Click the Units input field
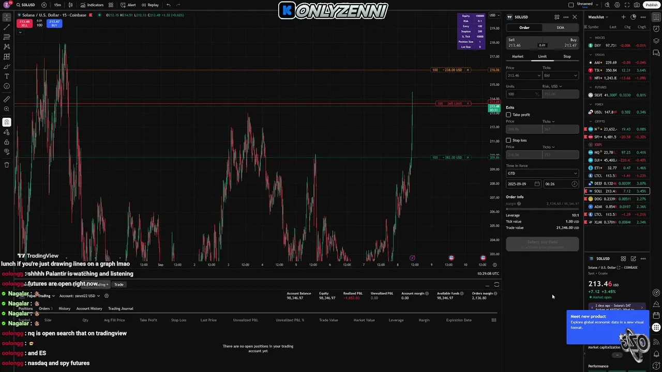Image resolution: width=662 pixels, height=372 pixels. pos(523,94)
